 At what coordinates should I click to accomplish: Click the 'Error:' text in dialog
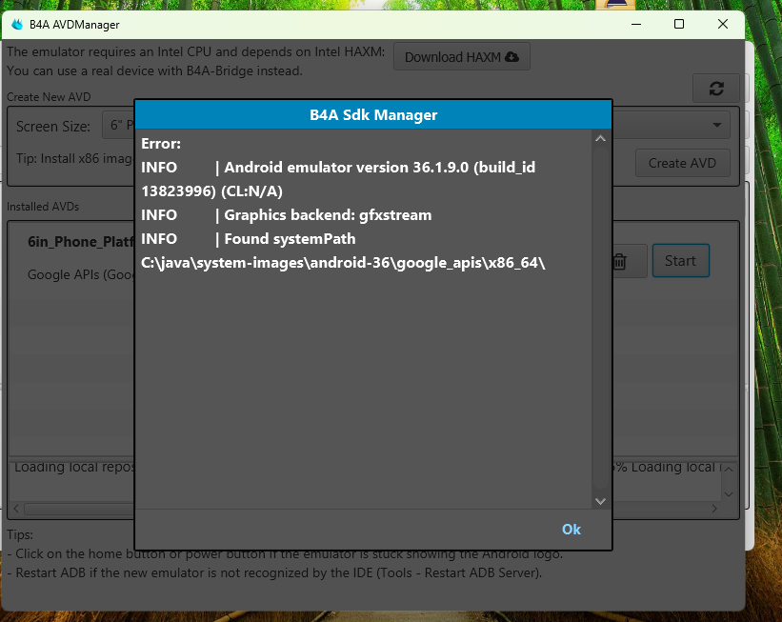tap(161, 144)
